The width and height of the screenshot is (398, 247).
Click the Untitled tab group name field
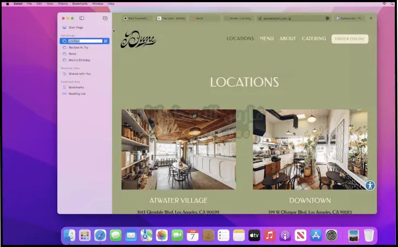85,41
